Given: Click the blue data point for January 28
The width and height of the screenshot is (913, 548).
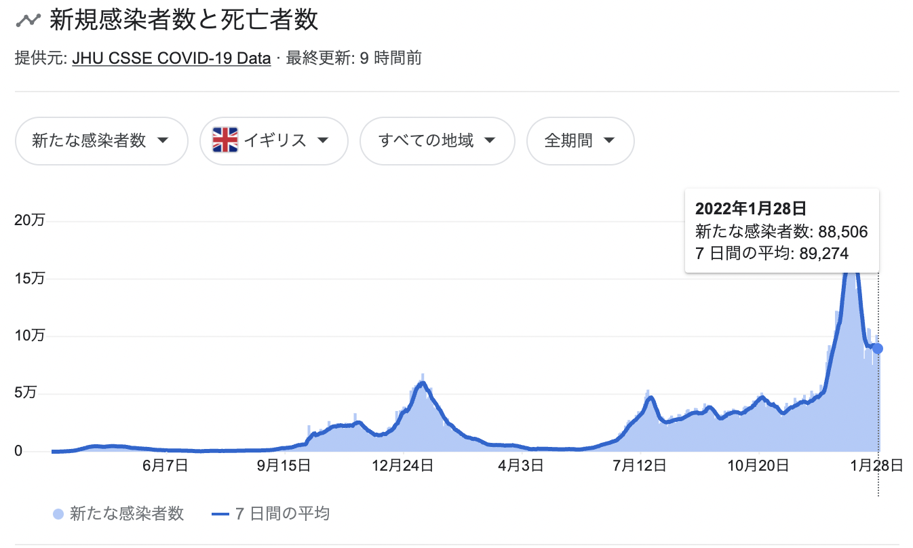Looking at the screenshot, I should 878,348.
